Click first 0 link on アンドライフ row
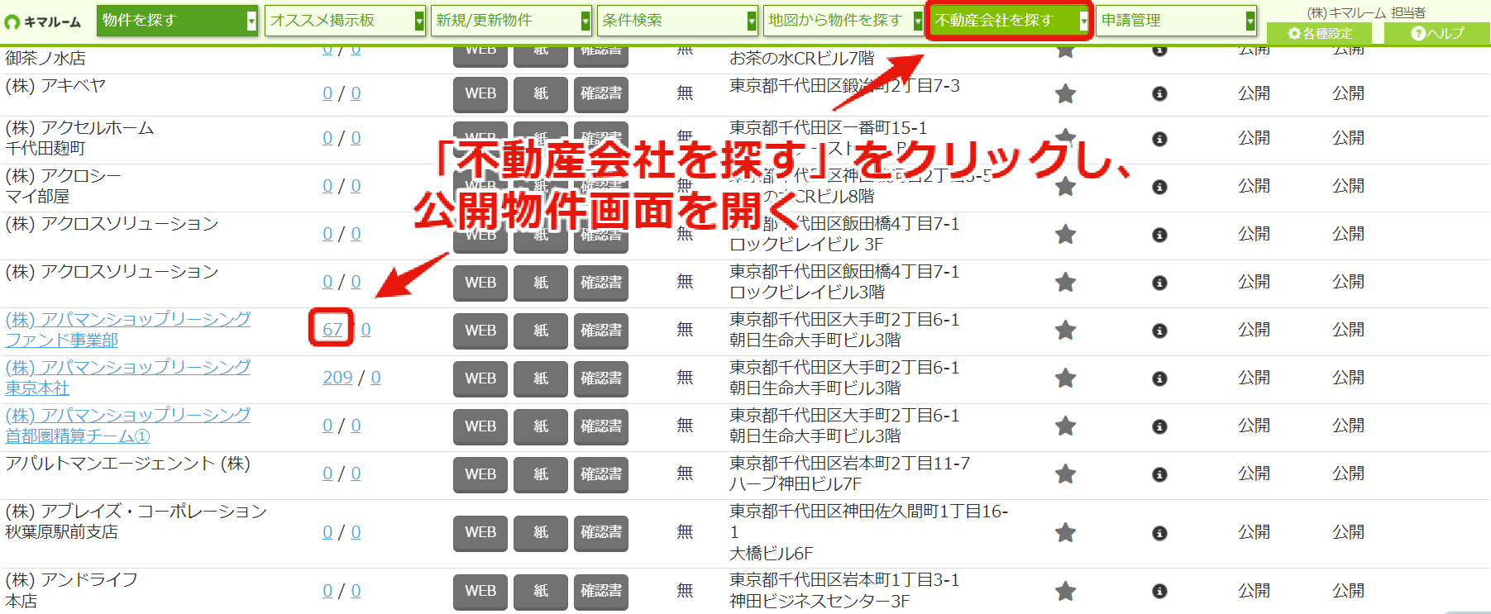Image resolution: width=1491 pixels, height=614 pixels. (327, 591)
